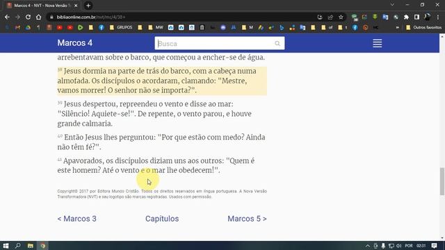Click the magnifier icon in the Busca field
Viewport: 445px width, 250px height.
pos(277,43)
